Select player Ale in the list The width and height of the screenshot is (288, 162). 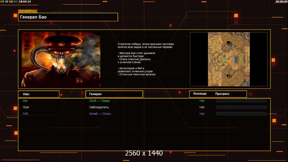(25, 101)
